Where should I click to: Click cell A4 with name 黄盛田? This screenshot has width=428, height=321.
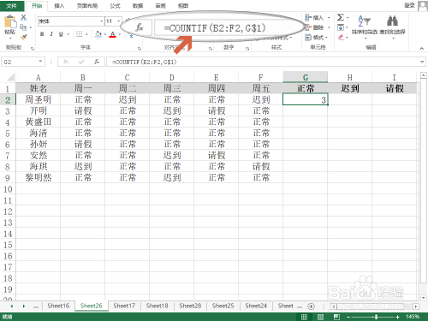click(x=38, y=122)
